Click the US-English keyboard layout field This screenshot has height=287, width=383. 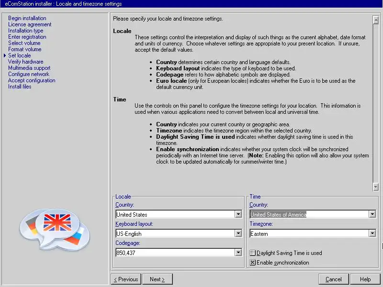[175, 233]
